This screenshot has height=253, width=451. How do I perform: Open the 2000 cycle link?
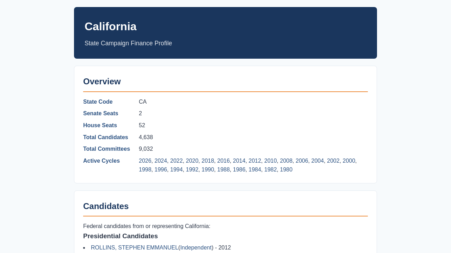(349, 161)
